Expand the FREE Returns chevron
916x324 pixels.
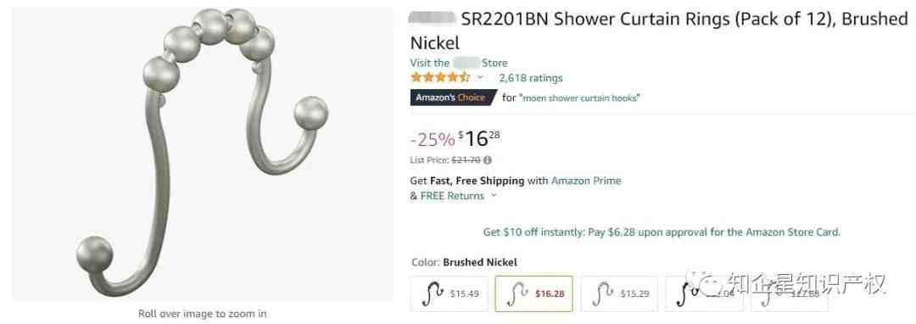pos(494,196)
